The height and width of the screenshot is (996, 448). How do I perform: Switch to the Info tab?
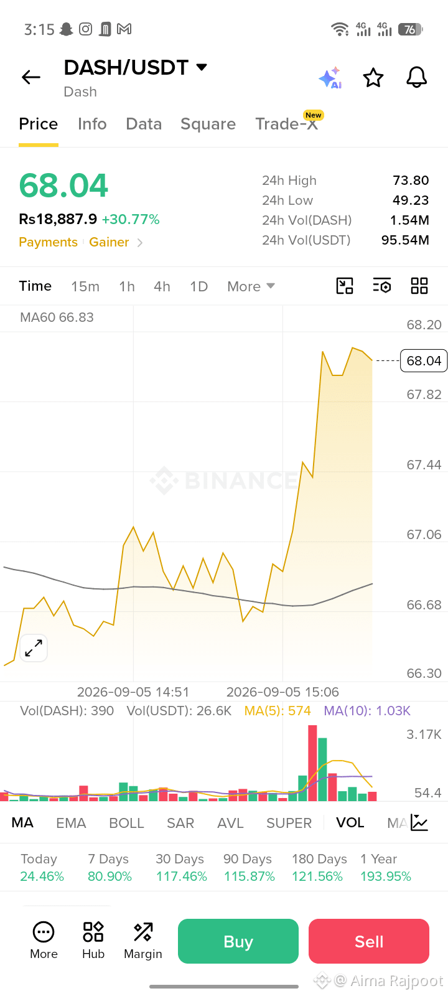click(92, 124)
